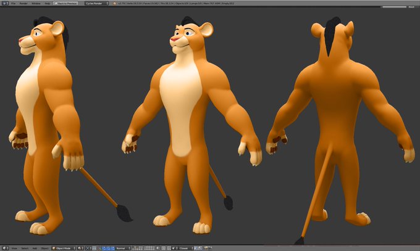Open the View menu in 3D viewport header
The height and width of the screenshot is (251, 420).
tap(14, 248)
